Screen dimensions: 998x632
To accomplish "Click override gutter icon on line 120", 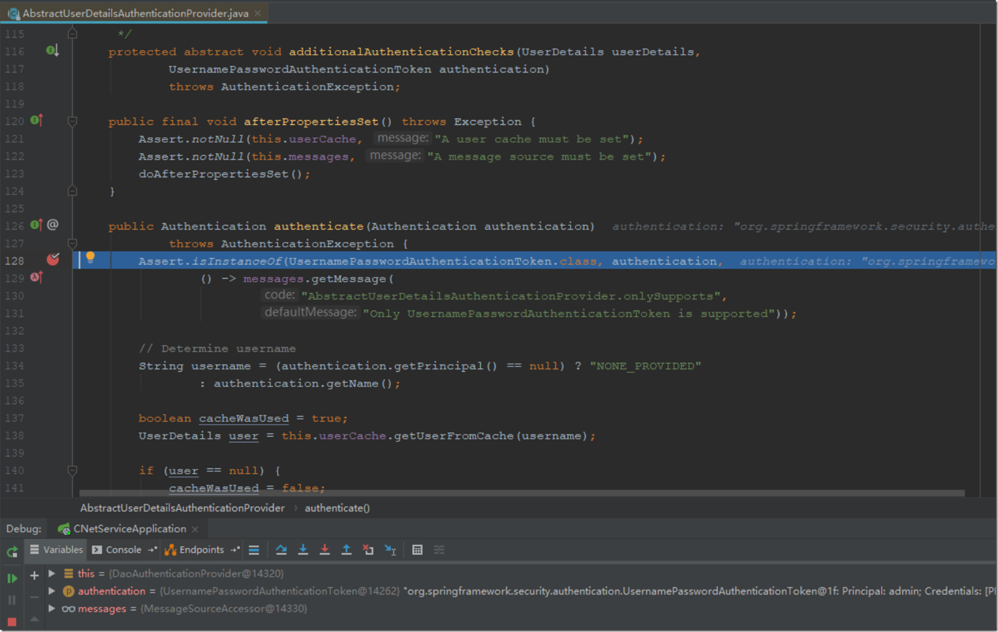I will [x=37, y=120].
